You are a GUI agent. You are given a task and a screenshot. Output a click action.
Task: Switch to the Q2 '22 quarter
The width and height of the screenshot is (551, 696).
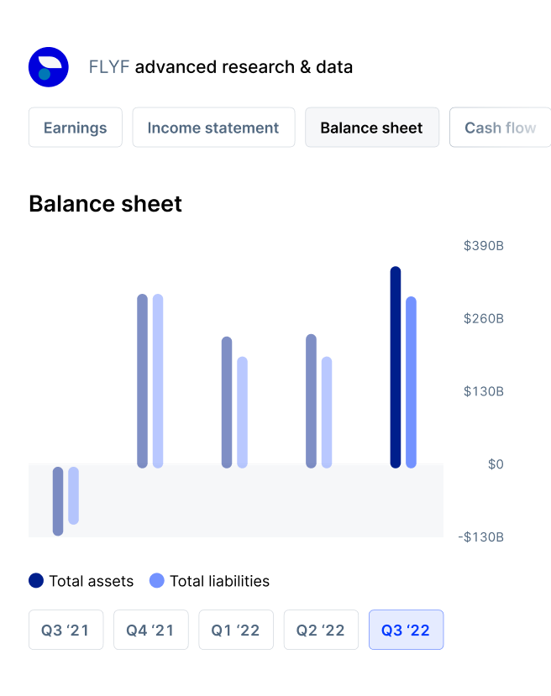pos(321,630)
